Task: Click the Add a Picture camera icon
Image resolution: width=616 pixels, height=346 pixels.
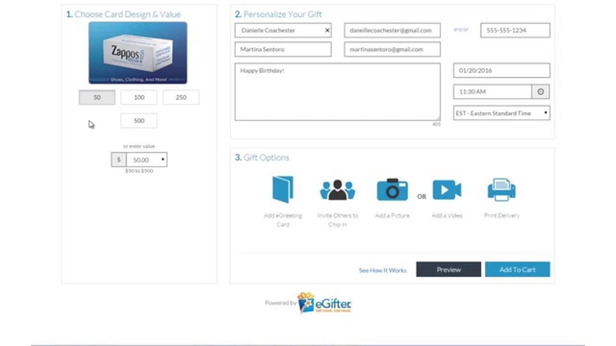Action: [392, 189]
